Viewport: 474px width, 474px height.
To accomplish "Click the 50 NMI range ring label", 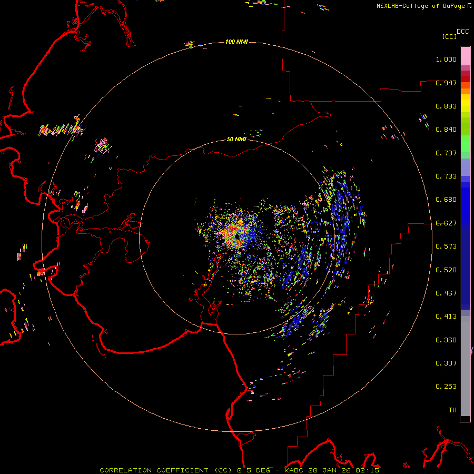I will point(236,139).
